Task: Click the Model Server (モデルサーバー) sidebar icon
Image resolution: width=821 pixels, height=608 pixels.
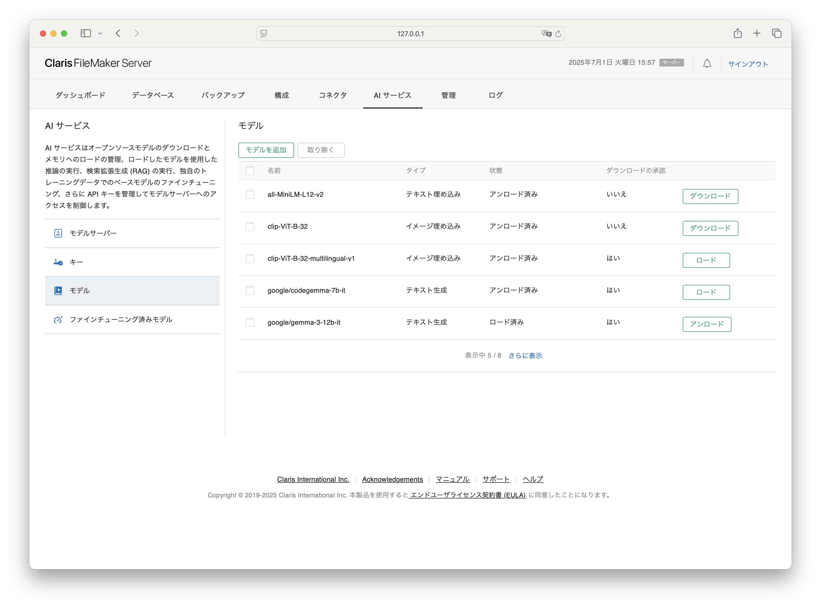Action: pyautogui.click(x=58, y=233)
